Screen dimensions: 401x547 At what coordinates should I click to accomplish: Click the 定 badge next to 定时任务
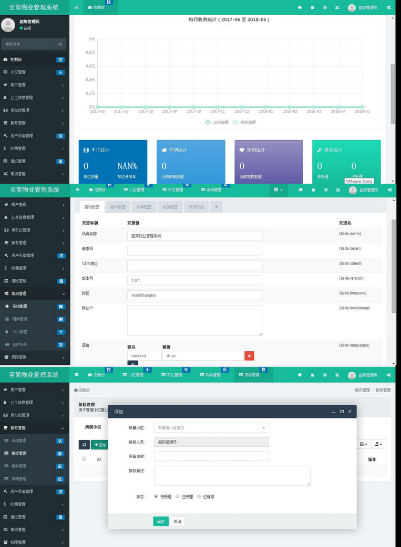click(x=61, y=345)
